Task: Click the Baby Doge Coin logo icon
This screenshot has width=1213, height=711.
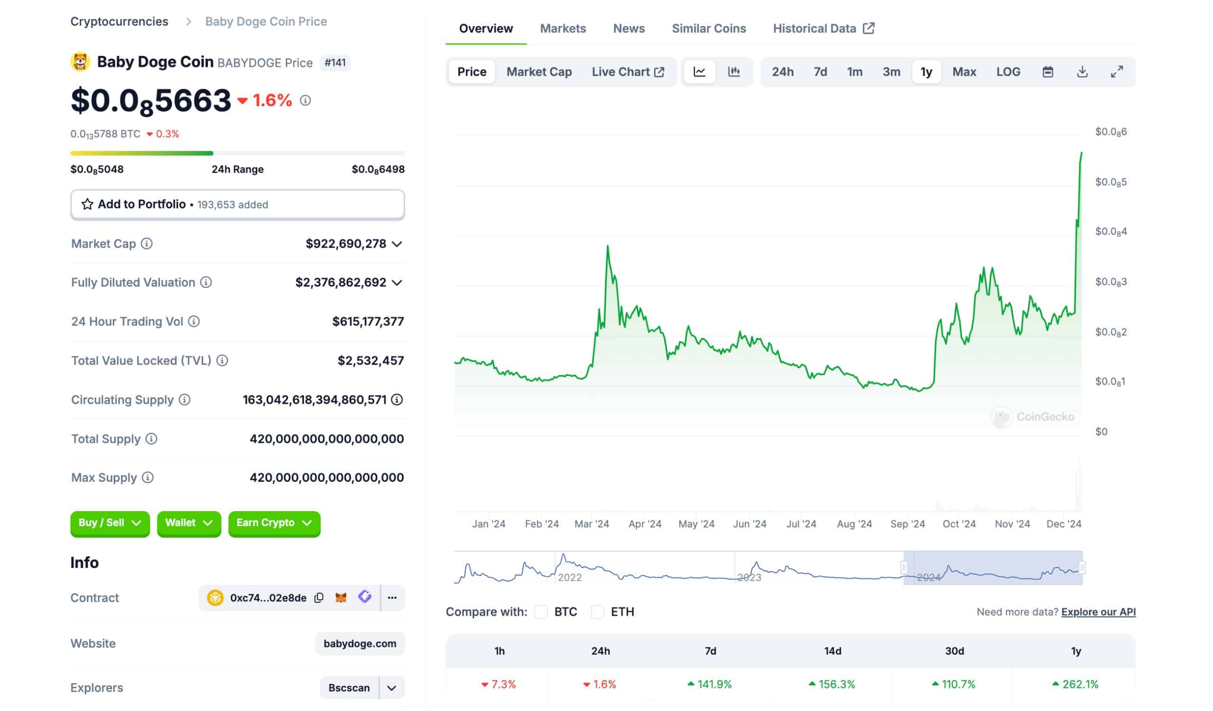Action: [81, 62]
